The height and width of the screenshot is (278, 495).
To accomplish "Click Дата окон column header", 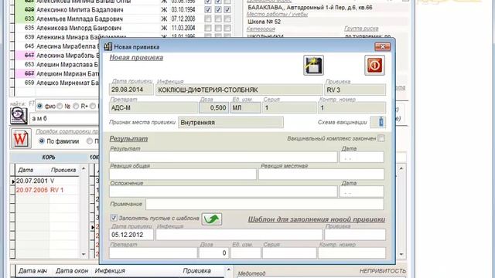I will click(72, 271).
